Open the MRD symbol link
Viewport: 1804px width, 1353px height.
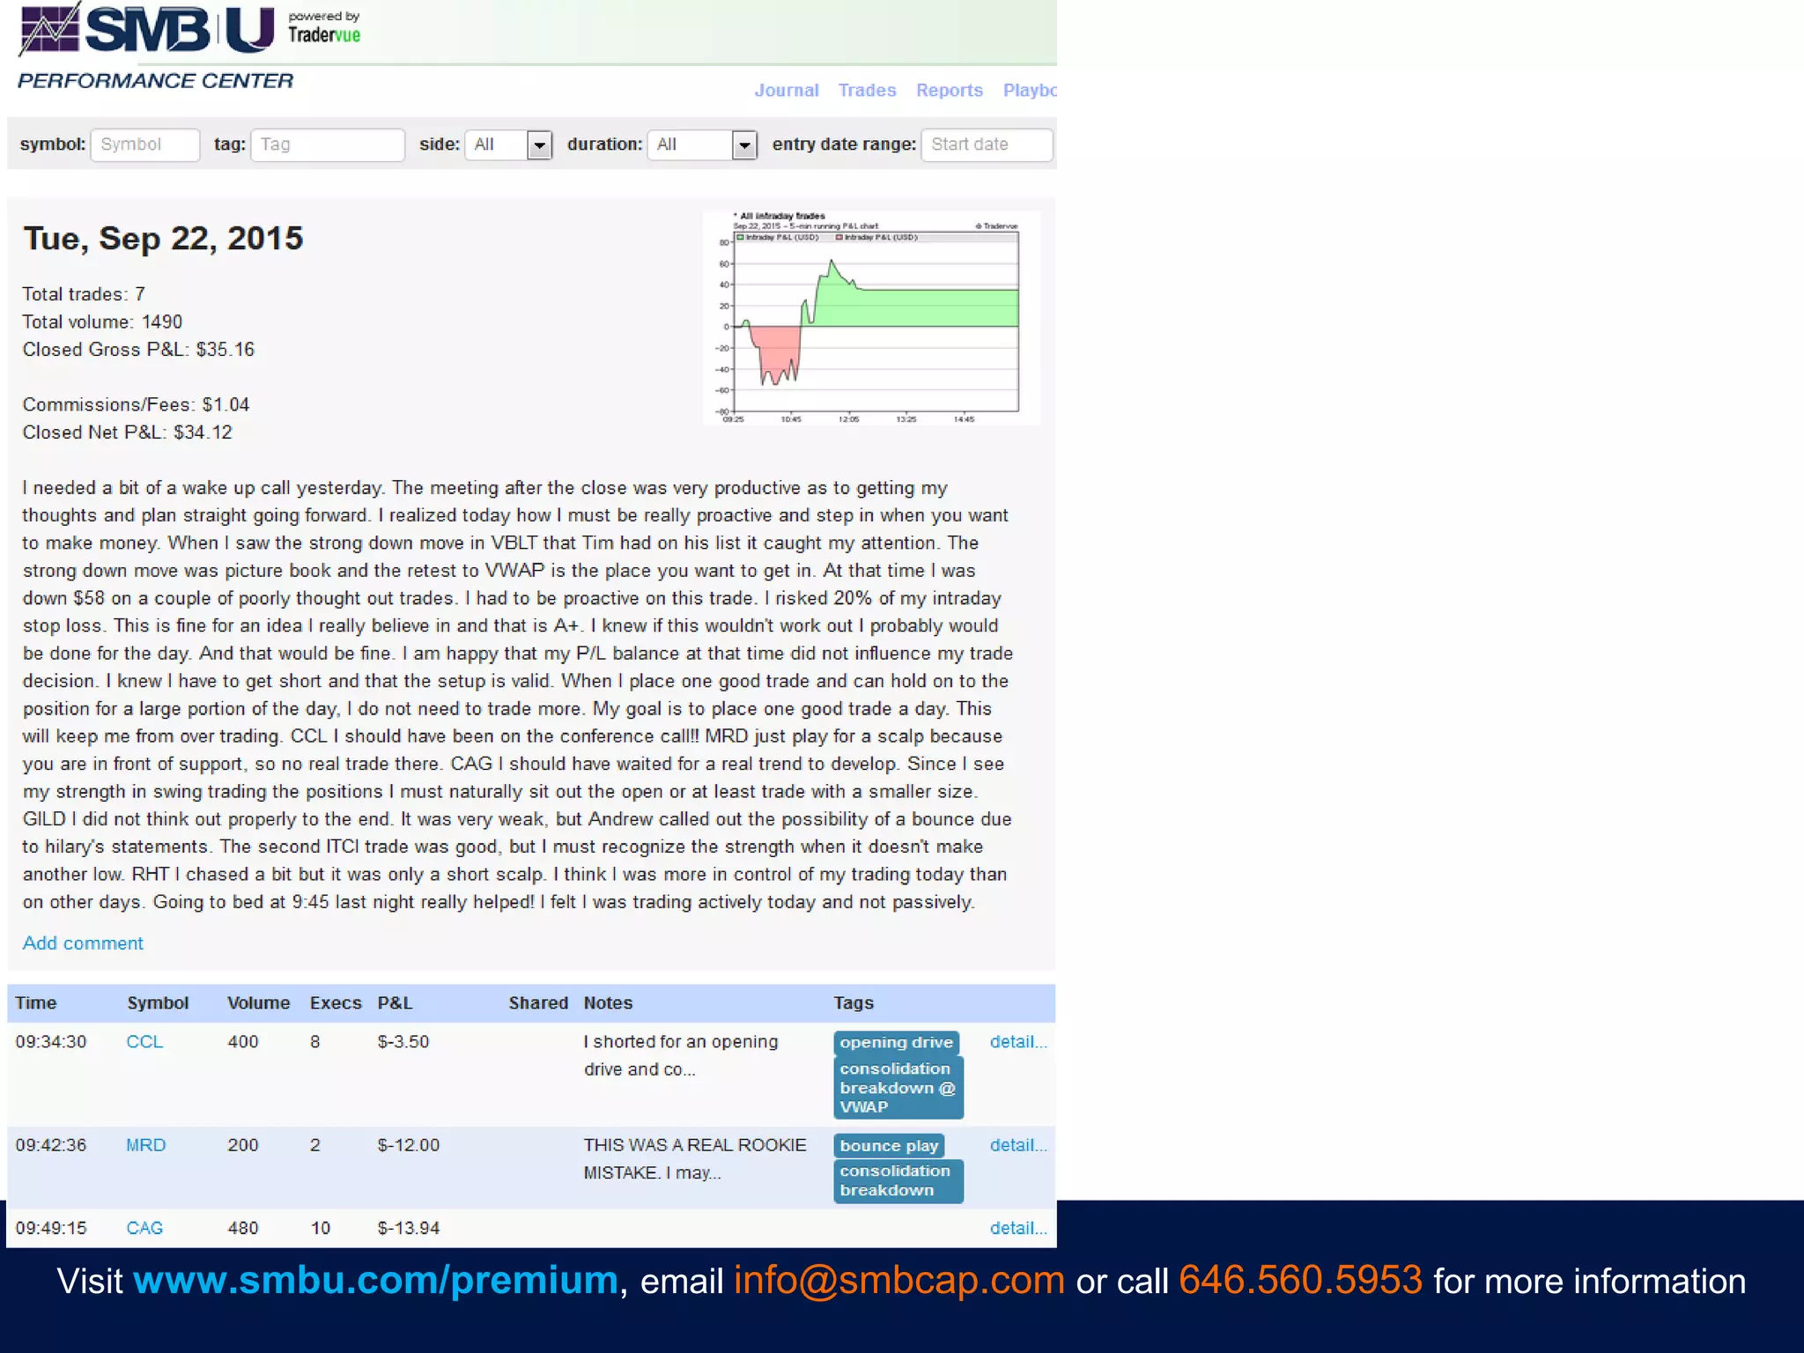pyautogui.click(x=145, y=1145)
